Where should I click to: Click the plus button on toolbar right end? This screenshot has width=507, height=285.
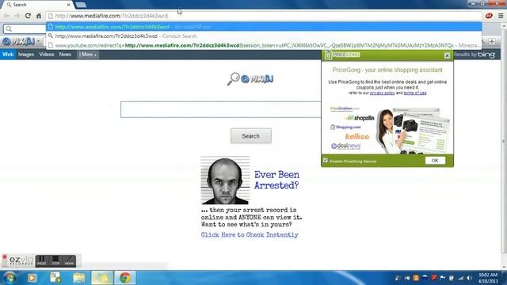(491, 41)
